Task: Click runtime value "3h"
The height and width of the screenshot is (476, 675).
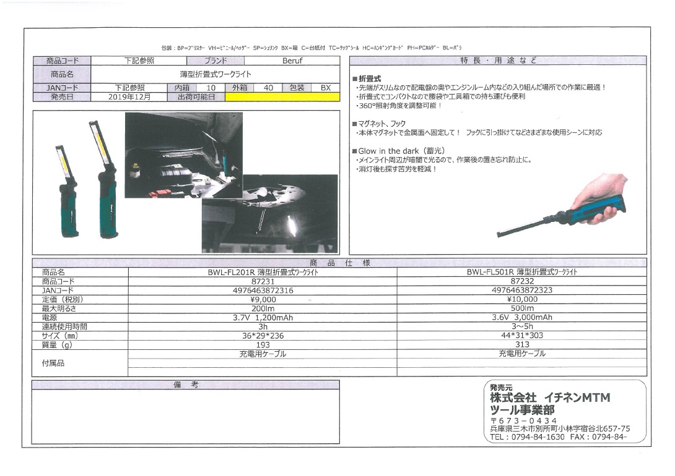Action: 263,327
